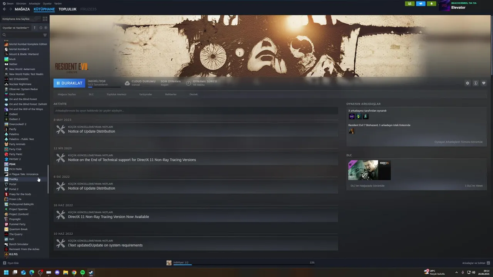Open Discord from taskbar
493x277 pixels.
pyautogui.click(x=57, y=272)
